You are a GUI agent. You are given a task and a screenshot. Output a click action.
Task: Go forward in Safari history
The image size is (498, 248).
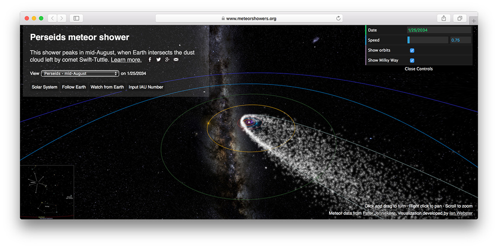62,18
